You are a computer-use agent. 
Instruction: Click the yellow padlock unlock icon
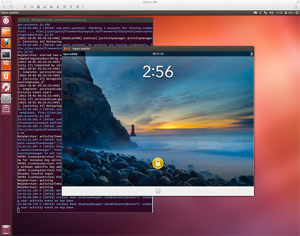[158, 163]
